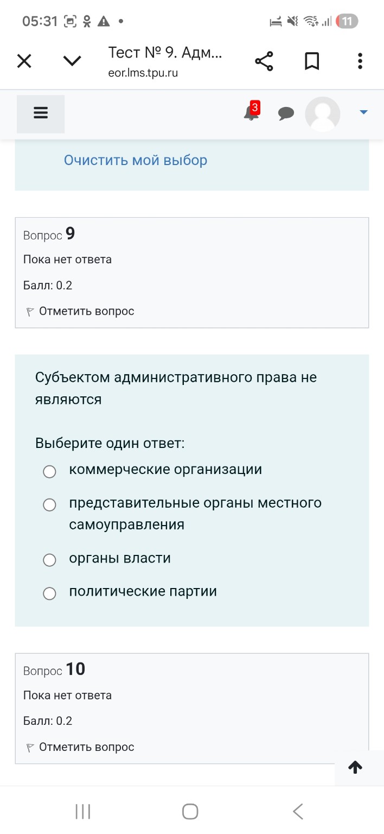
Task: Flag question 9 via «Отметить вопрос»
Action: pos(85,311)
